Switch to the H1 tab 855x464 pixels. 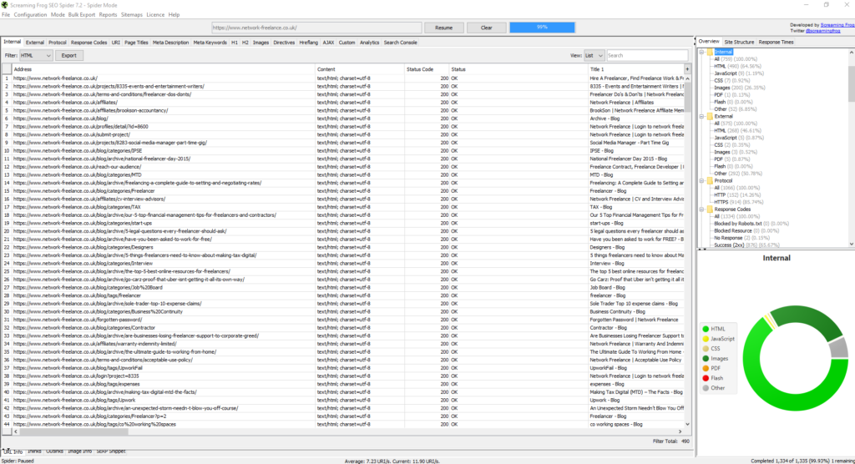pos(235,43)
